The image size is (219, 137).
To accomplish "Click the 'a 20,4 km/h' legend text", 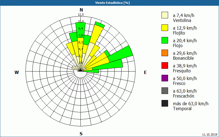I will coord(185,41).
